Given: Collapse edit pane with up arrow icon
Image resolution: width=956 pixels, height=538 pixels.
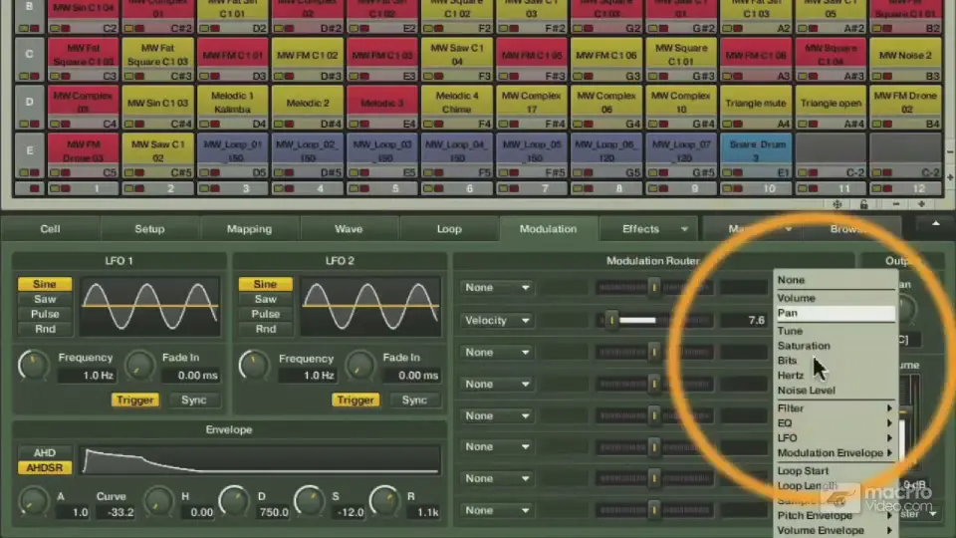Looking at the screenshot, I should coord(935,224).
